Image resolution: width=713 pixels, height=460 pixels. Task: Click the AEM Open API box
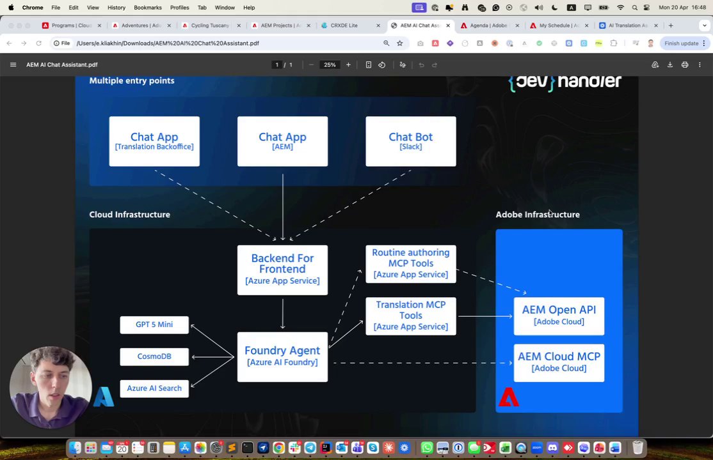(x=559, y=316)
